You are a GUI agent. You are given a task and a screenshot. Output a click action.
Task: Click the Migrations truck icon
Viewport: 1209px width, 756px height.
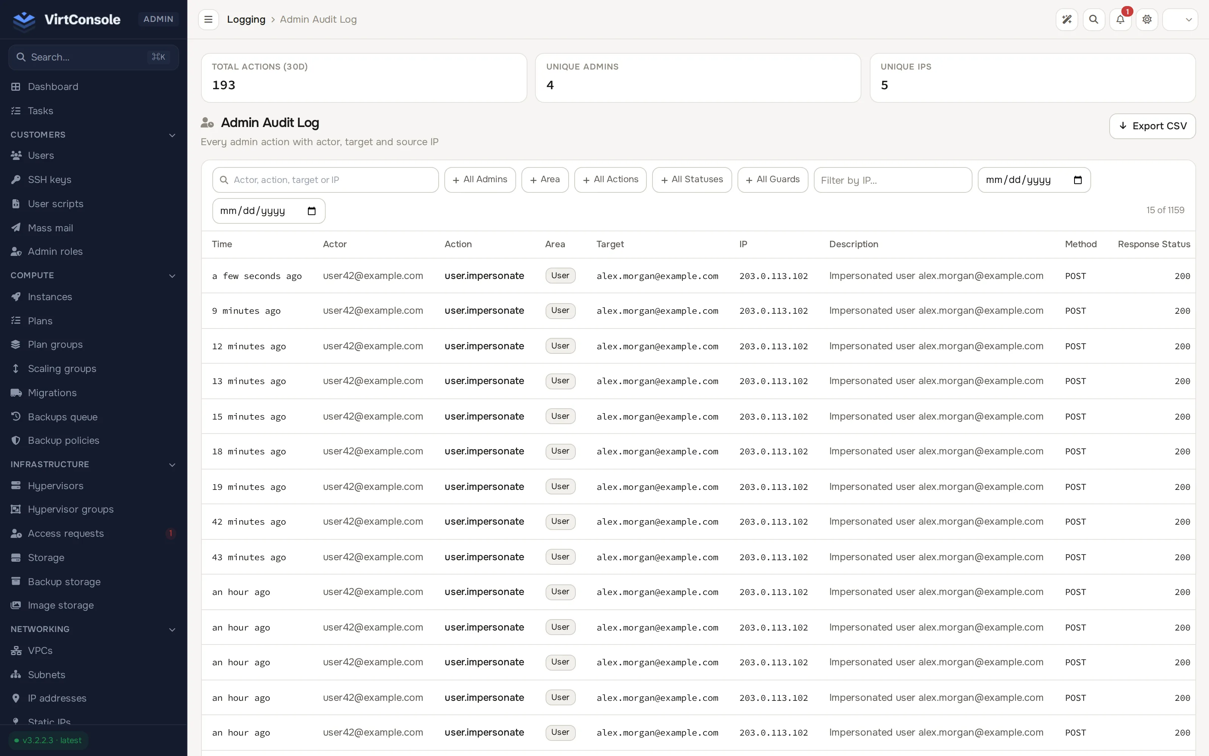(x=16, y=392)
